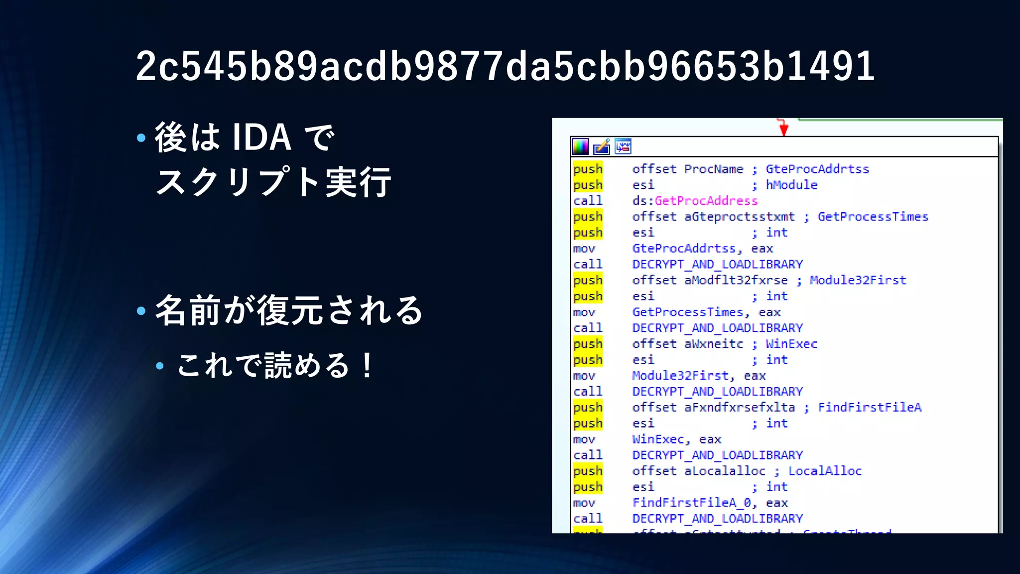Click the GetProcessTimes comment after aGteproctsstxmt
Image resolution: width=1020 pixels, height=574 pixels.
(x=873, y=217)
